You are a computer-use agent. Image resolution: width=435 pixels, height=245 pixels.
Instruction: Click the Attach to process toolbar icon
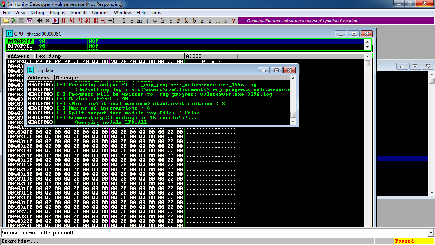click(14, 21)
